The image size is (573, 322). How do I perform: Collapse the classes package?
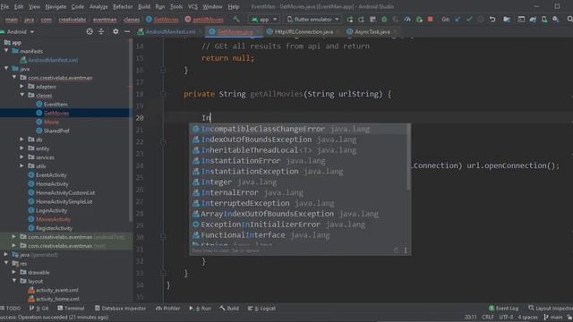(x=21, y=96)
